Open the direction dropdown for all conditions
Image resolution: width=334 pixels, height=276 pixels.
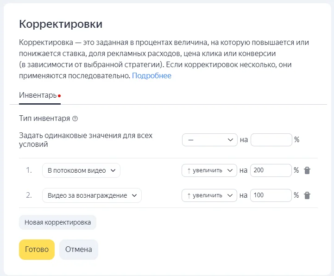[x=209, y=140]
